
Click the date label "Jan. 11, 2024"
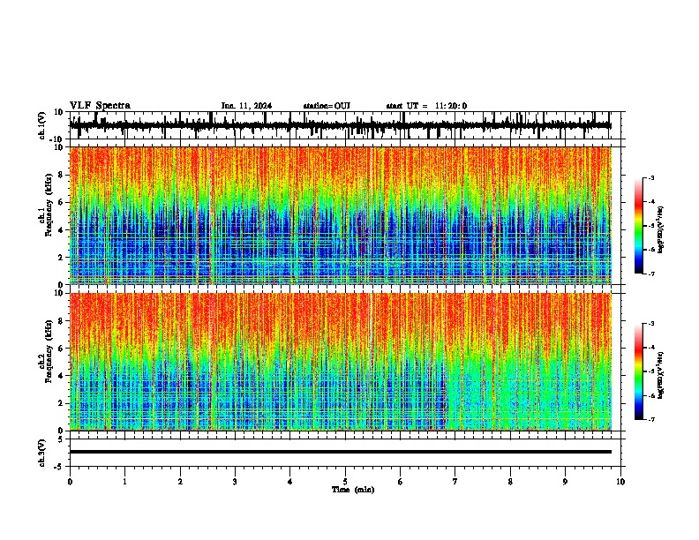(x=246, y=106)
